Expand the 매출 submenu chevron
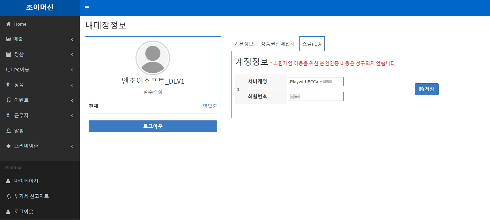Image resolution: width=490 pixels, height=220 pixels. pyautogui.click(x=72, y=39)
